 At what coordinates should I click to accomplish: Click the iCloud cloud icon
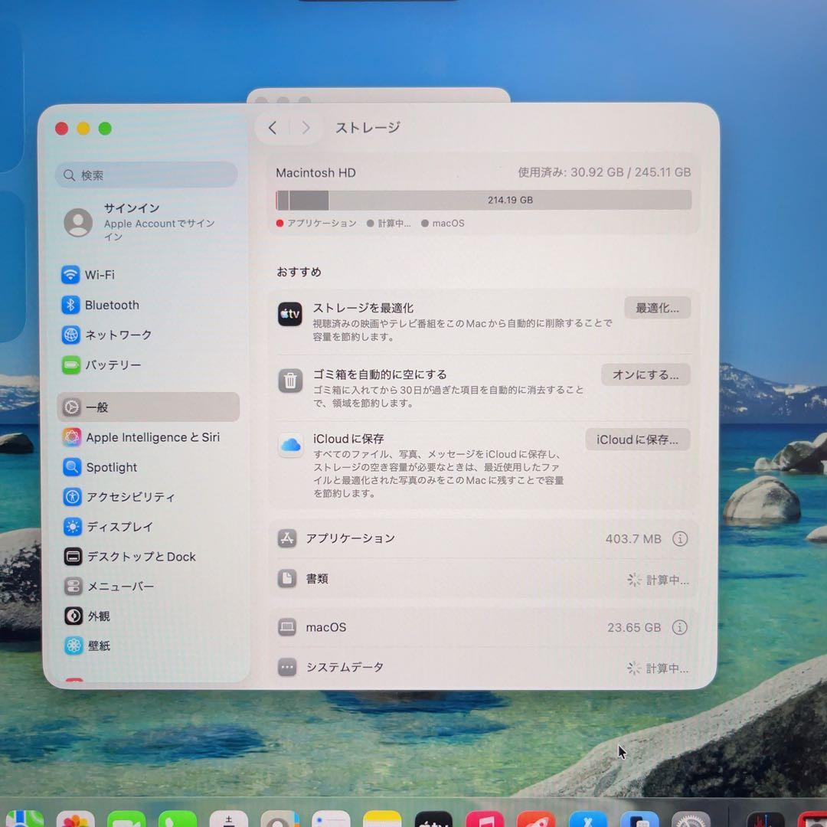point(291,445)
